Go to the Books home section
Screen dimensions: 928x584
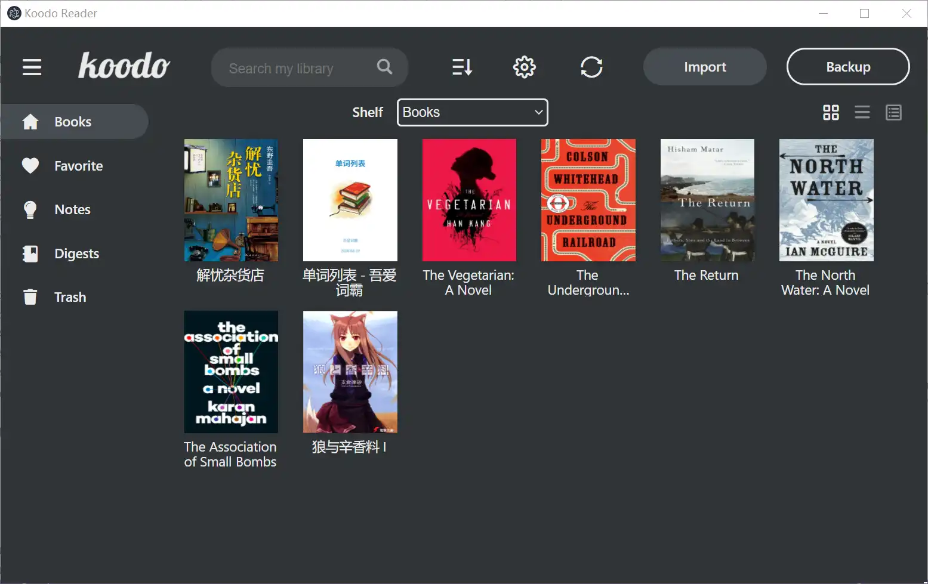(73, 121)
